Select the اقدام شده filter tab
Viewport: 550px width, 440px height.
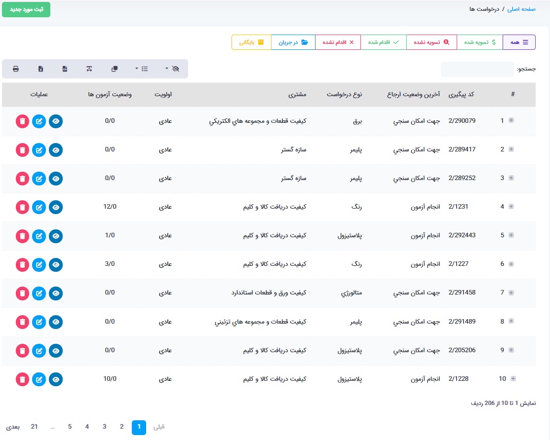click(x=384, y=42)
